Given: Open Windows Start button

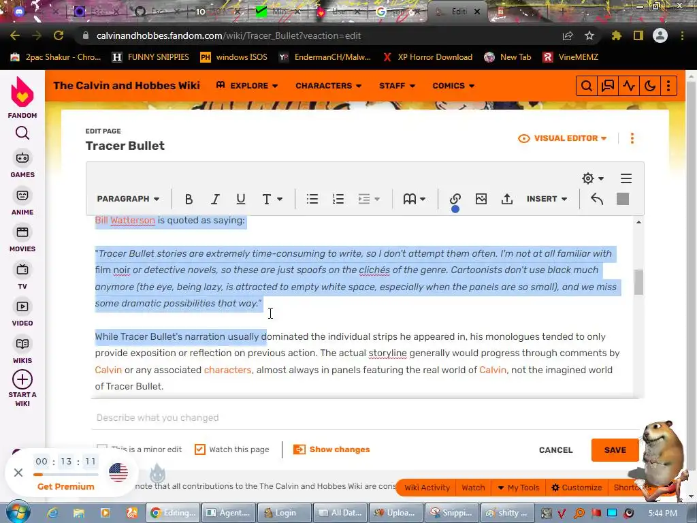Looking at the screenshot, I should pos(18,512).
